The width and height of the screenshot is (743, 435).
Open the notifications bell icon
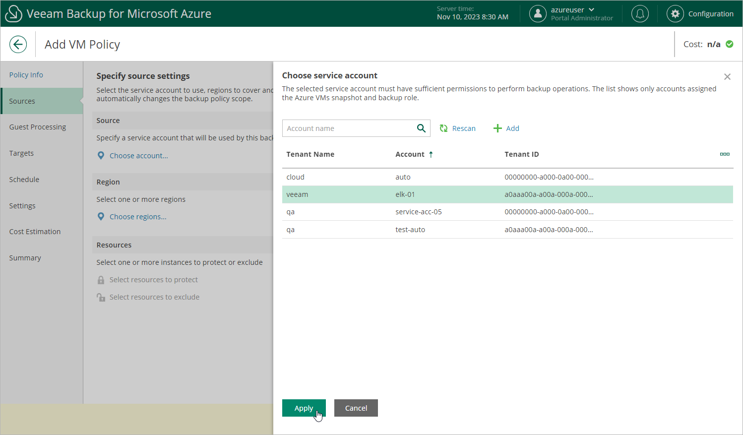[x=640, y=13]
